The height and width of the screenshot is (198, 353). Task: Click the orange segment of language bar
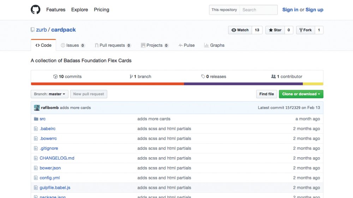[107, 84]
